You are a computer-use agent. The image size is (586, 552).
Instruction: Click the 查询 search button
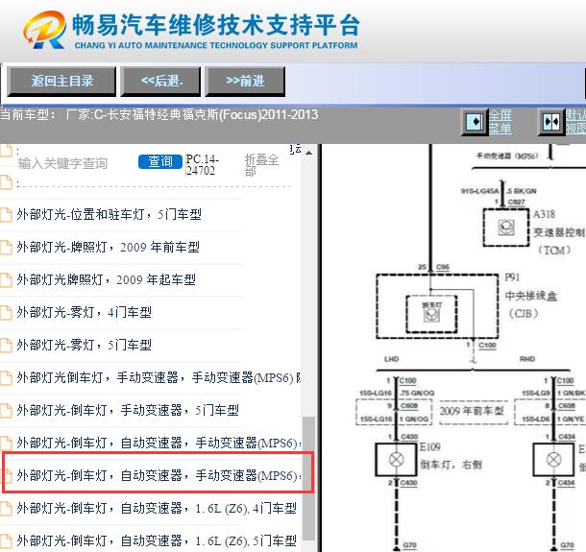tap(160, 161)
